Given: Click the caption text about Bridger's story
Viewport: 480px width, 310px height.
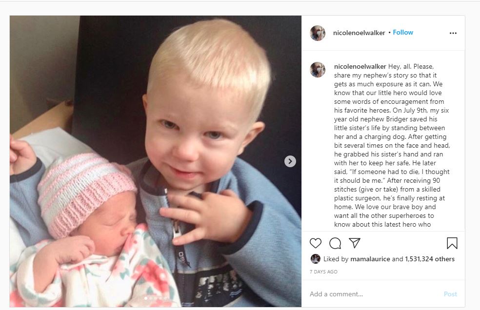Looking at the screenshot, I should click(x=392, y=145).
